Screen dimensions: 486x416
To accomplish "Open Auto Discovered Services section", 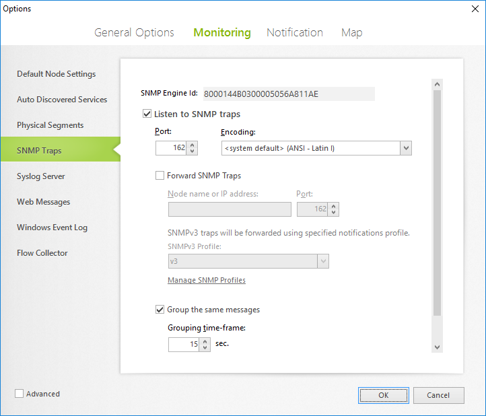I will [x=62, y=100].
